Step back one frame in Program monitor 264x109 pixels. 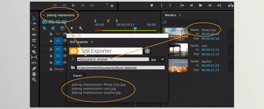pos(191,6)
